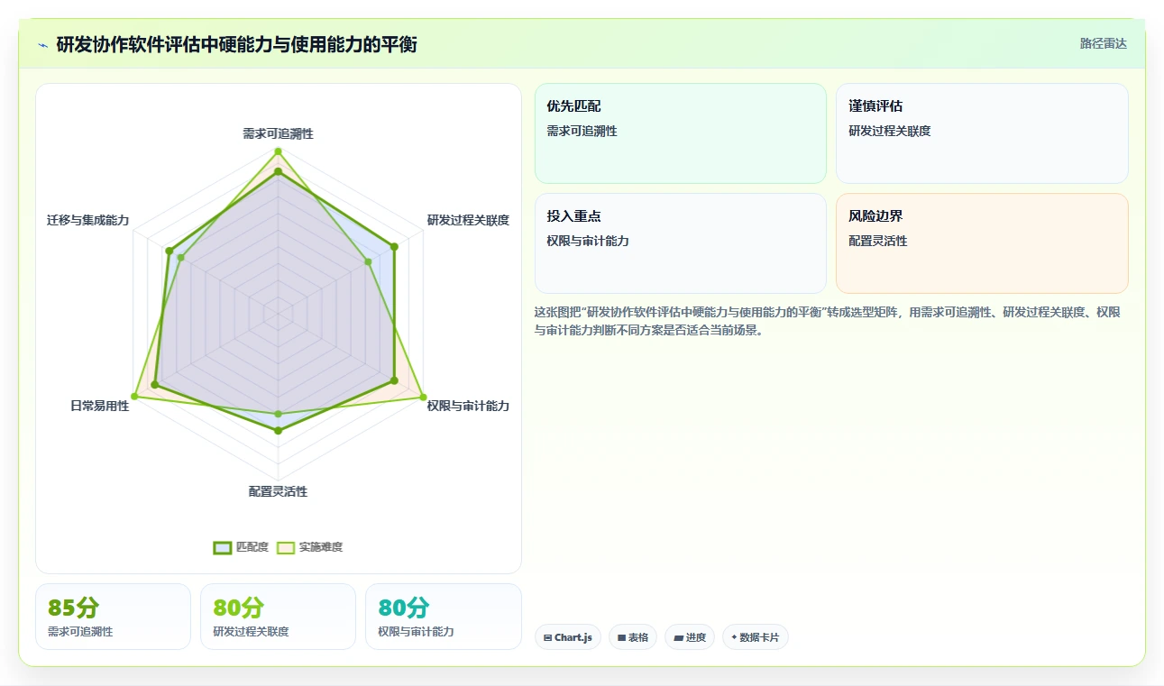Click the 路径雷达 label in header
The width and height of the screenshot is (1164, 686).
point(1104,43)
